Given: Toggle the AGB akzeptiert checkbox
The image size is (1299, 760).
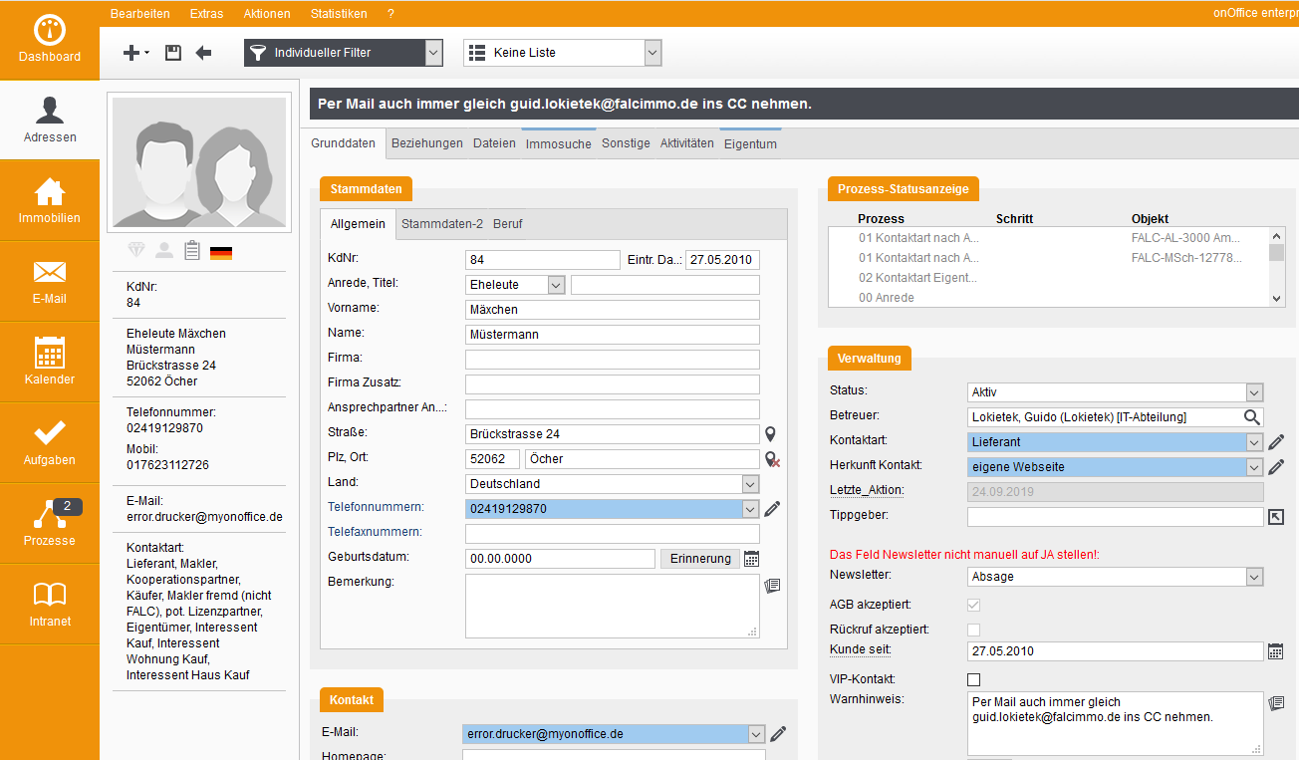Looking at the screenshot, I should (x=974, y=605).
